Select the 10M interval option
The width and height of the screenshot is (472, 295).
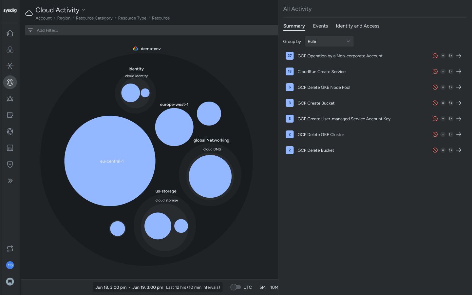point(274,287)
